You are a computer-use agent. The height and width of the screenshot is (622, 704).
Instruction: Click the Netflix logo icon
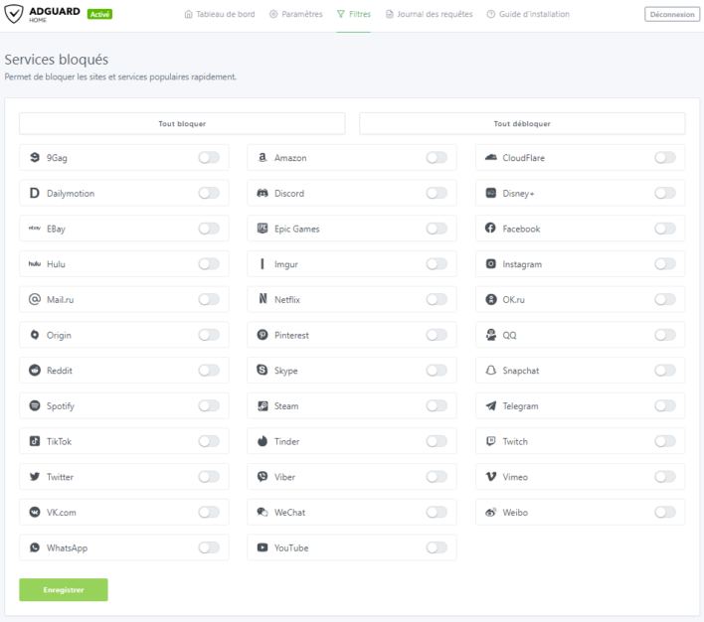[263, 300]
